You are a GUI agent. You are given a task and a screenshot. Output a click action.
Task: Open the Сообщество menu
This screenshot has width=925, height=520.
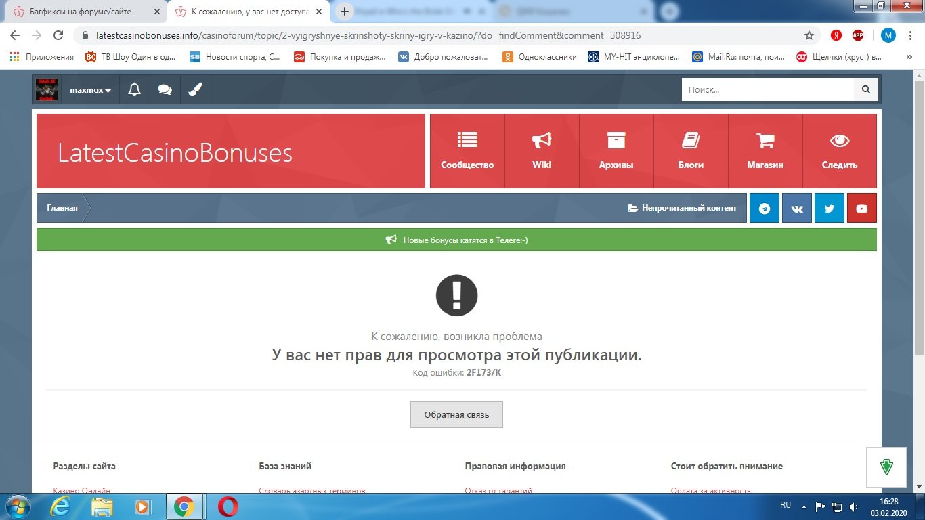click(467, 151)
